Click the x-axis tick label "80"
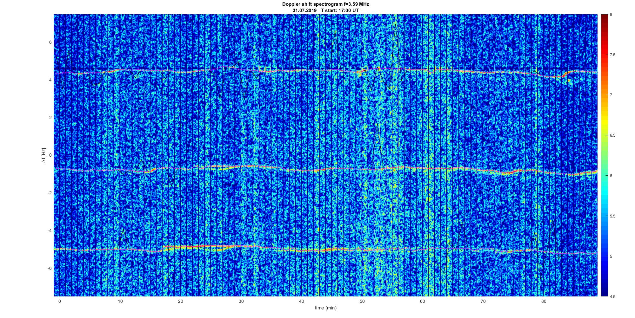The image size is (635, 318). [544, 301]
